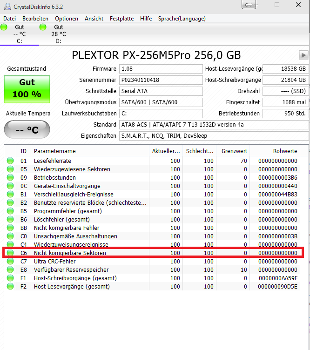
Task: Click status icon of Nicht korrigierbare Fehler row
Action: [10, 228]
